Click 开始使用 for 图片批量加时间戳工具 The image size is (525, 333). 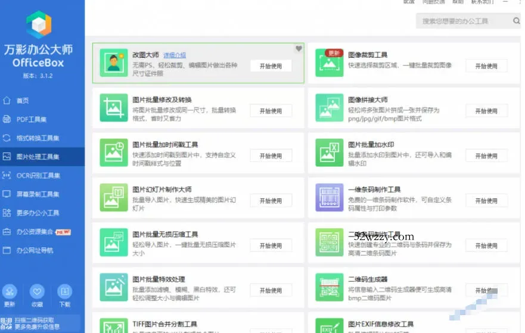click(271, 155)
